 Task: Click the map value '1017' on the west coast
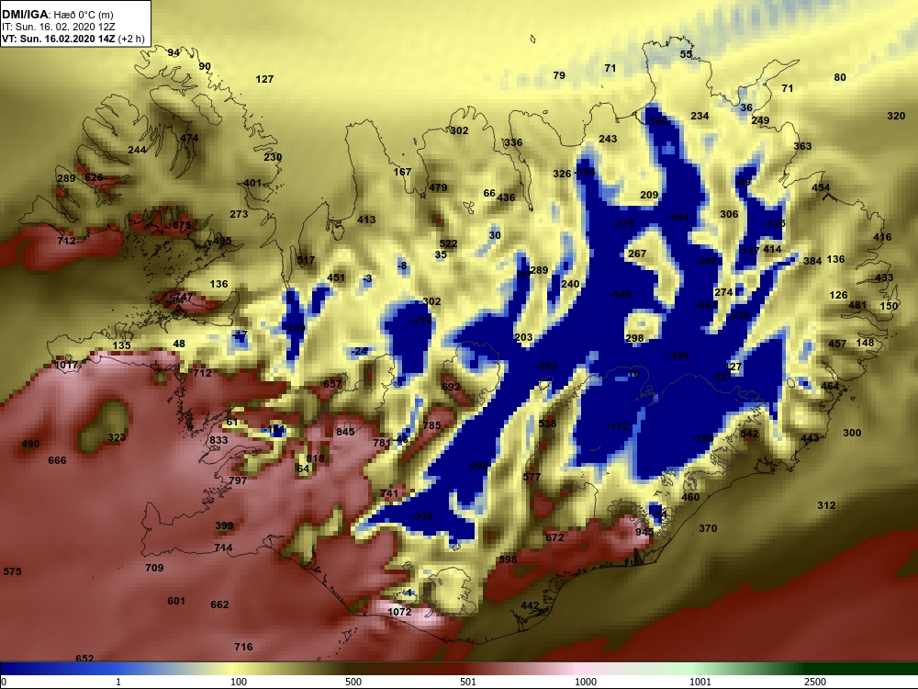click(x=65, y=365)
